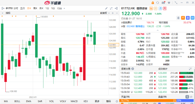Click the compact-view arrows icon in title bar
The width and height of the screenshot is (195, 104).
click(x=176, y=3)
